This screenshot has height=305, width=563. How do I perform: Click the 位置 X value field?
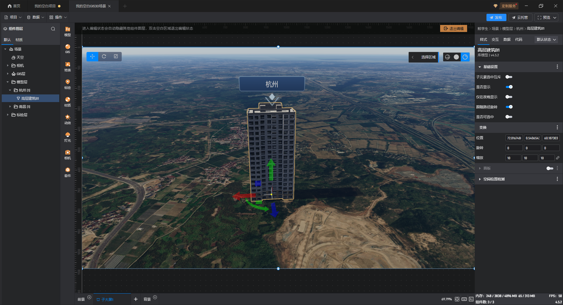pos(514,138)
